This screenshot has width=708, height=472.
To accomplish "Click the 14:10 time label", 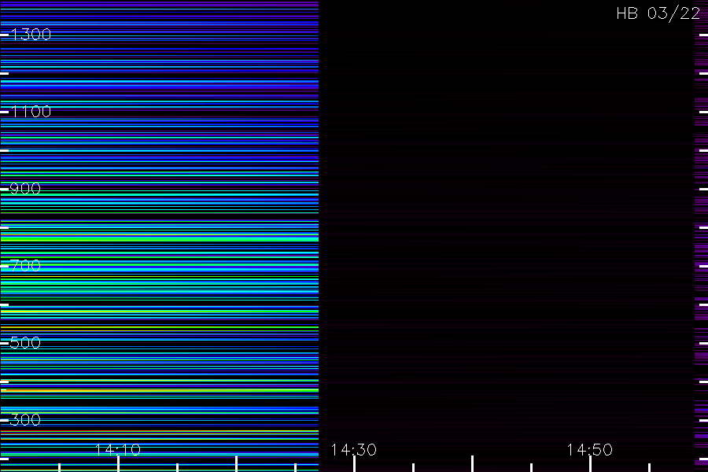I will [118, 450].
